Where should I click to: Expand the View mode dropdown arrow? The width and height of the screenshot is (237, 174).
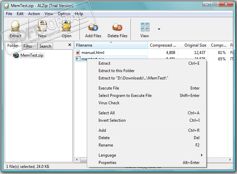[159, 29]
